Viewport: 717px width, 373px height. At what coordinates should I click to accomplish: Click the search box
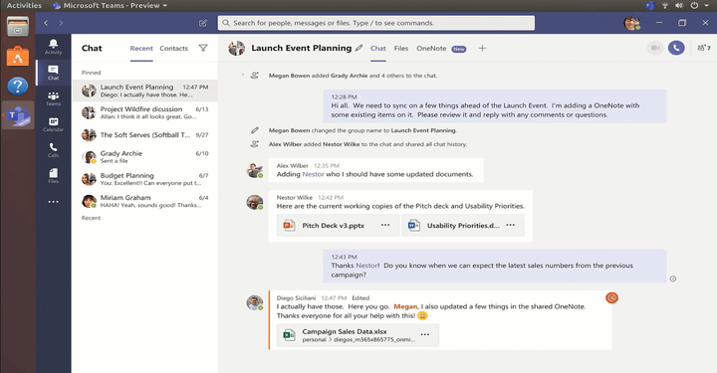click(375, 23)
